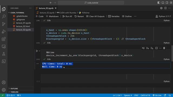
Task: Open errors and warnings status item
Action: 11,95
